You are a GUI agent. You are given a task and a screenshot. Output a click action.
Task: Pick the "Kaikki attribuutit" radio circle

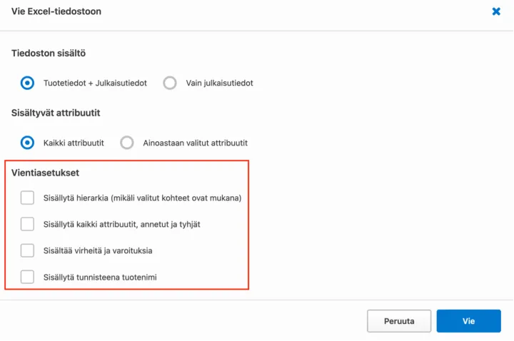[x=27, y=143]
